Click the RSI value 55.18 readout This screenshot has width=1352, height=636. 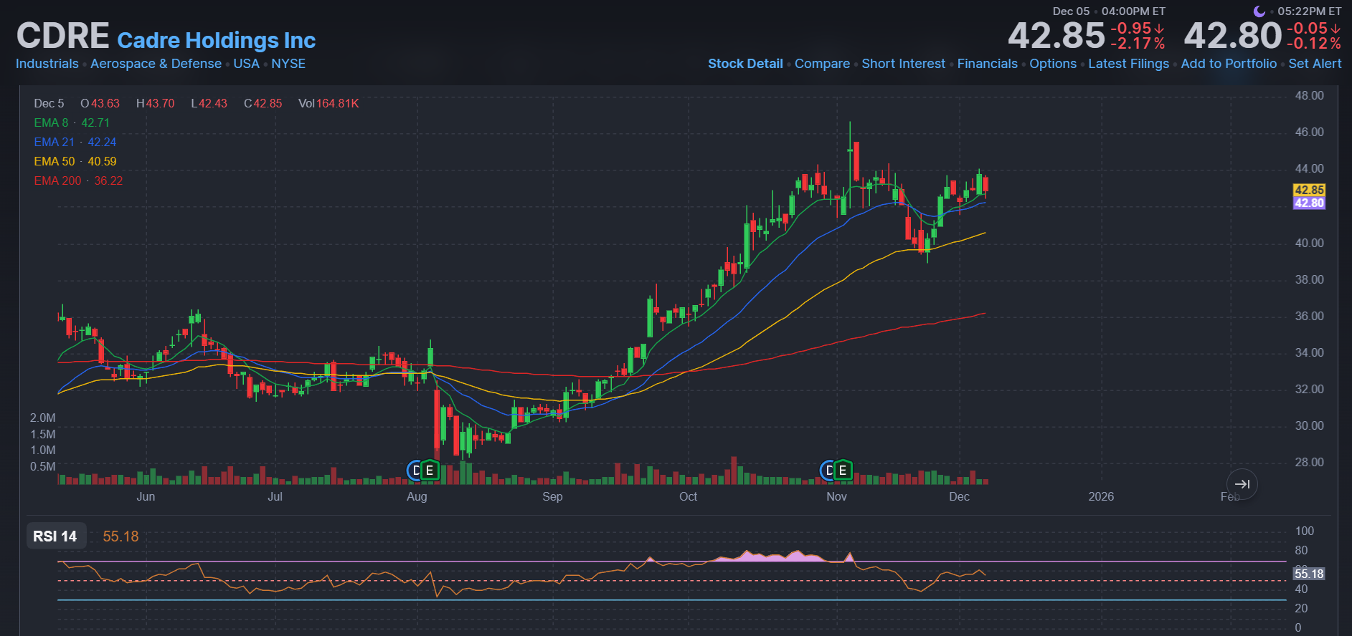[120, 536]
